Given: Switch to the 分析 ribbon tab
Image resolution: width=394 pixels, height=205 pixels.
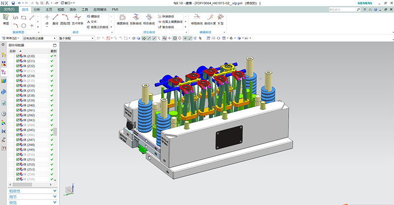Looking at the screenshot, I should 37,9.
